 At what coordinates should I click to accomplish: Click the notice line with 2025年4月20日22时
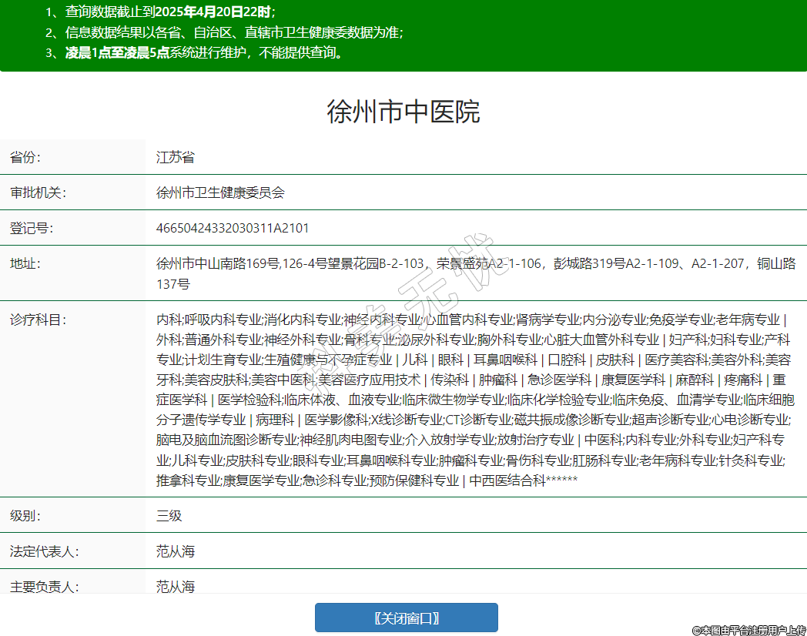point(160,12)
